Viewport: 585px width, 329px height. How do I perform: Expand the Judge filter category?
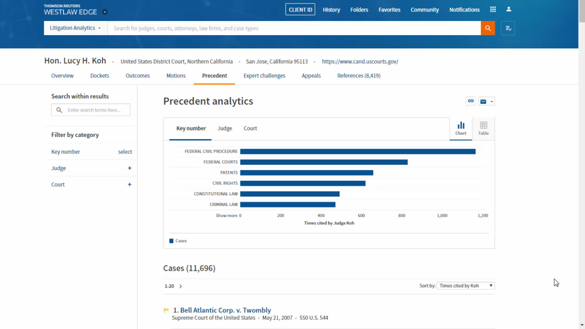pos(129,168)
